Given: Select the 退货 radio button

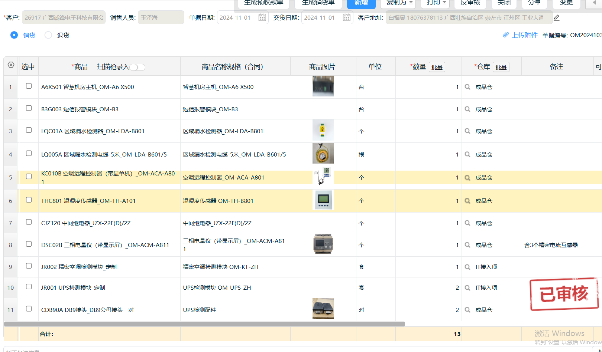Looking at the screenshot, I should [x=48, y=35].
